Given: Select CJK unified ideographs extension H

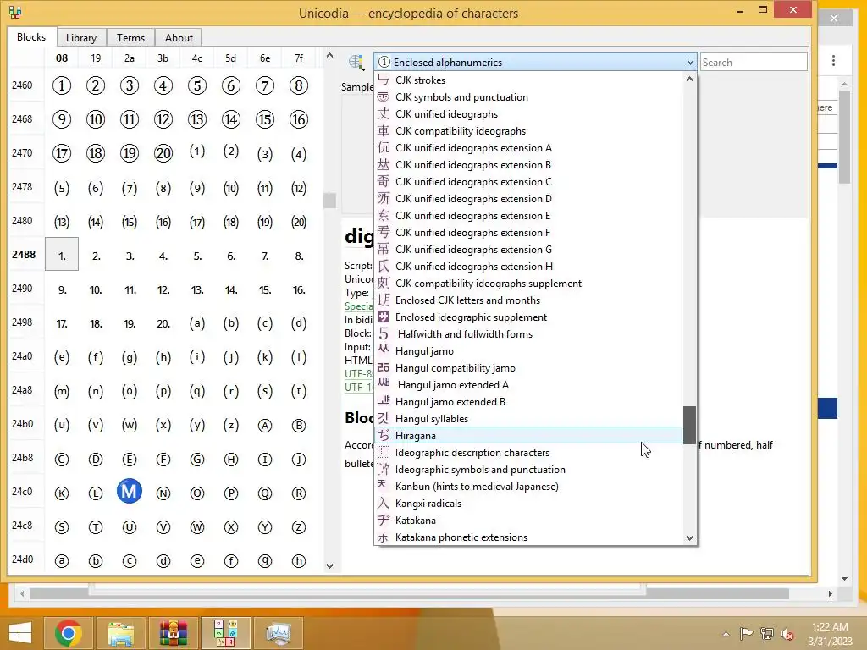Looking at the screenshot, I should point(528,267).
